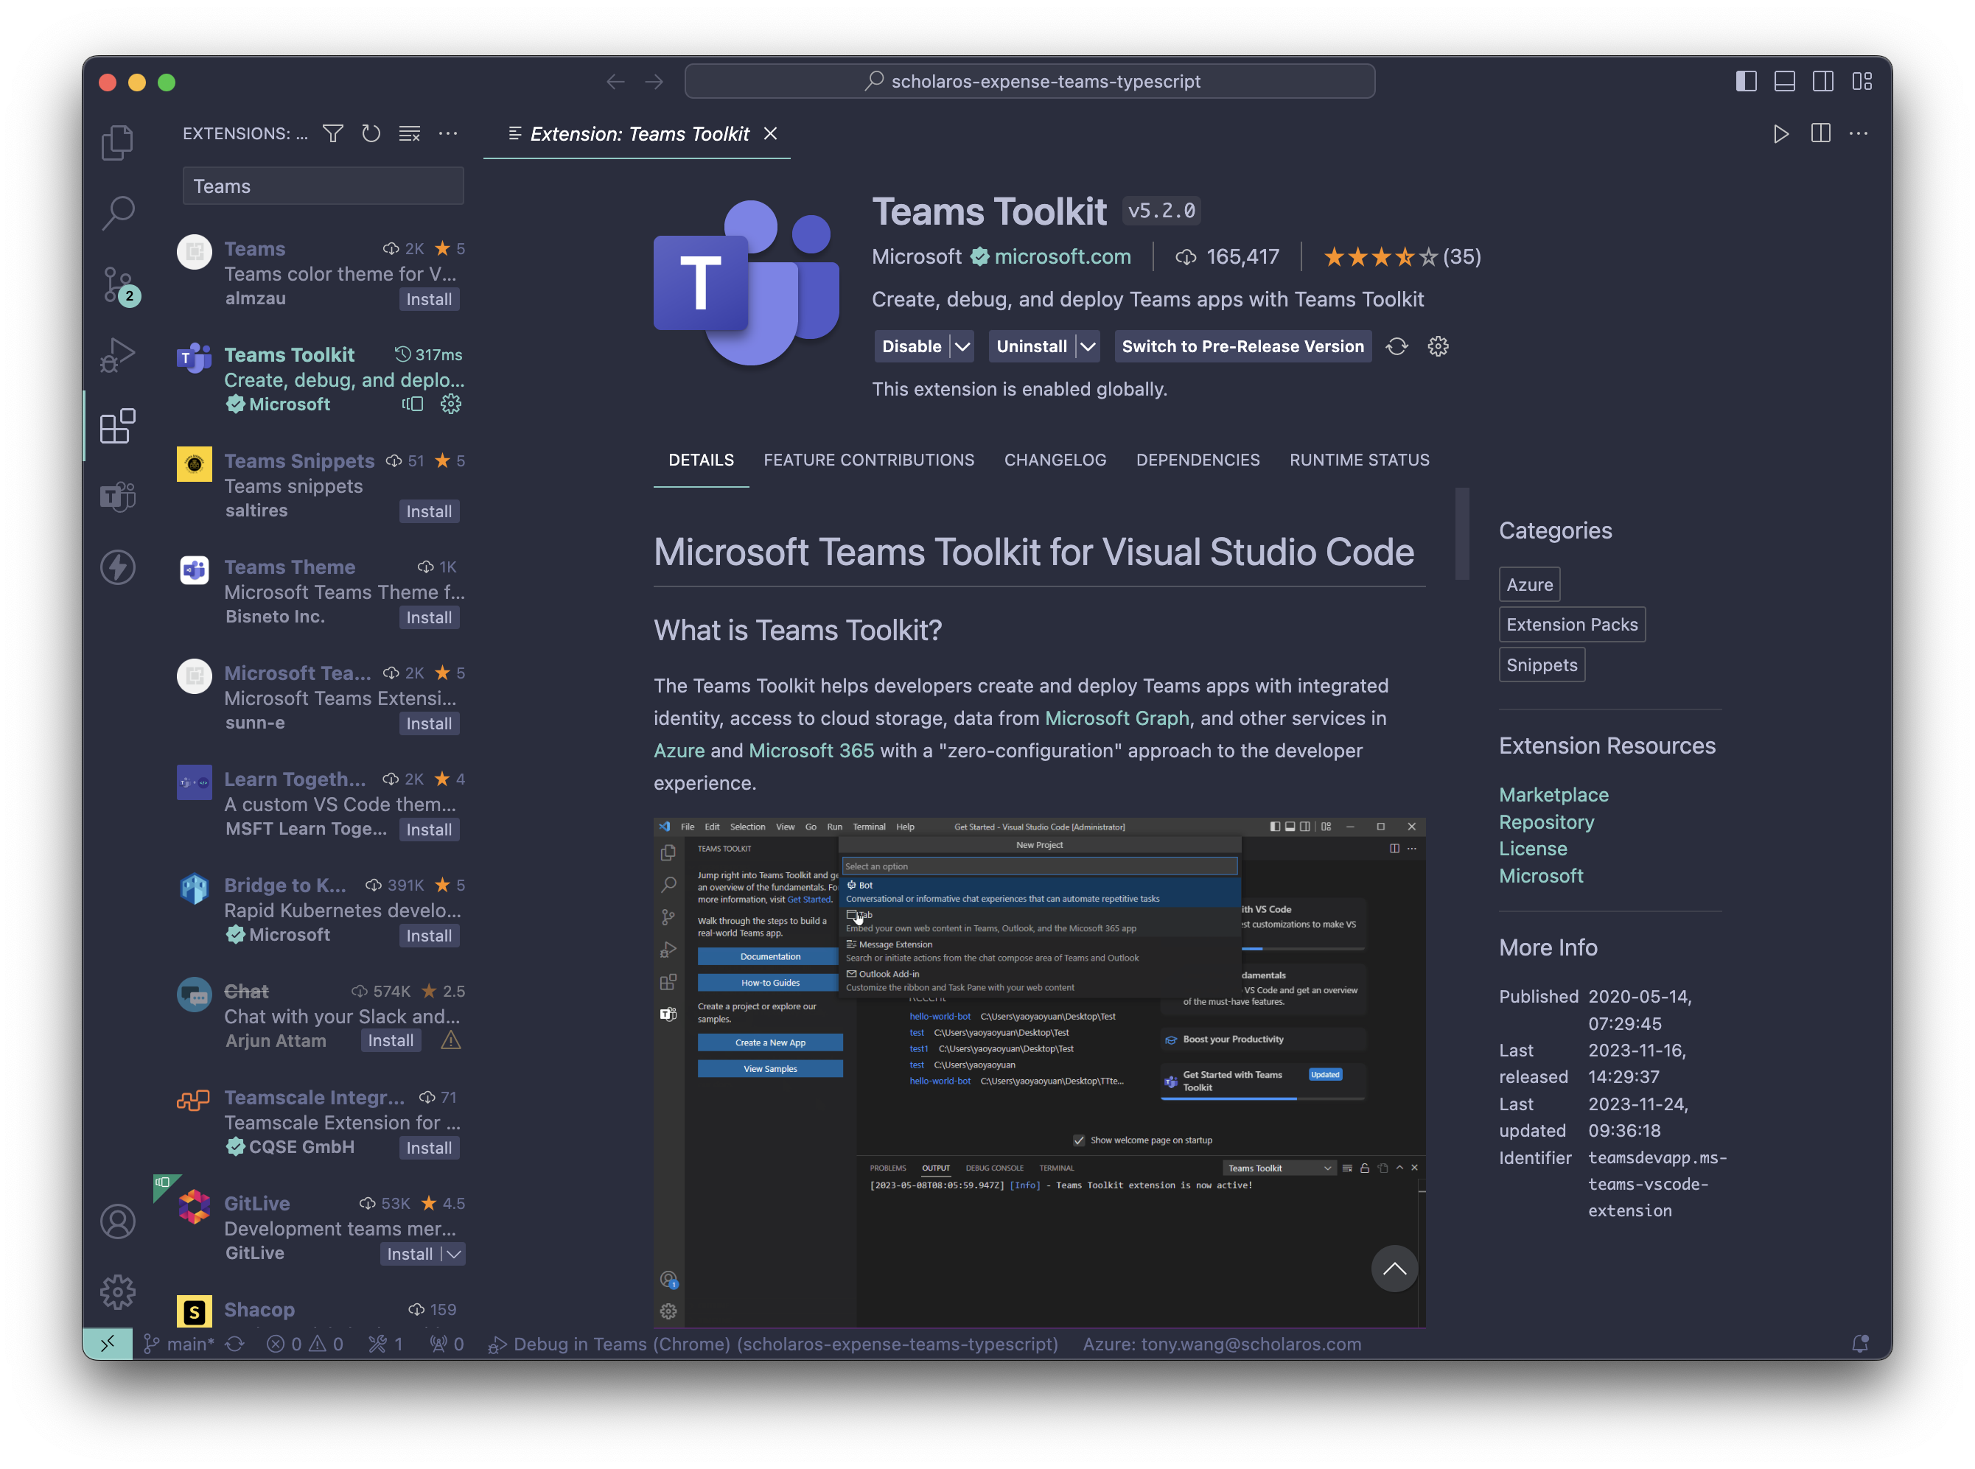The height and width of the screenshot is (1469, 1975).
Task: Switch to FEATURE CONTRIBUTIONS tab
Action: (869, 460)
